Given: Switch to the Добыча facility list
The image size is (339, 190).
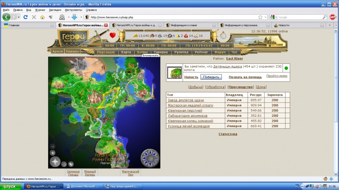Looking at the screenshot, I should [195, 87].
